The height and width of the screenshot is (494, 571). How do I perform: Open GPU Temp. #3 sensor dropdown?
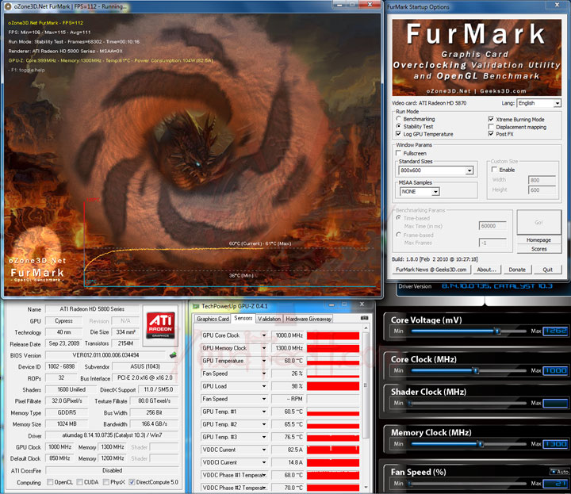tap(264, 437)
